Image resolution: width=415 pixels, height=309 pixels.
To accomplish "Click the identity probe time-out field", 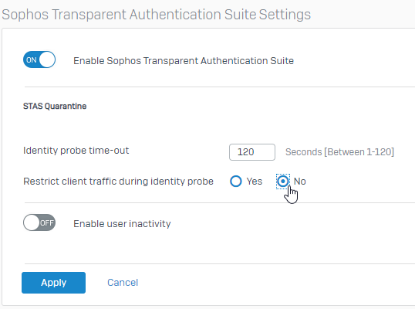I will point(252,152).
